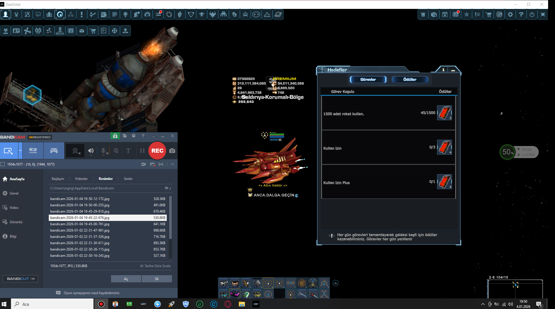Toggle the Bandicam microphone
Viewport: 555px width, 309px height.
pyautogui.click(x=104, y=151)
